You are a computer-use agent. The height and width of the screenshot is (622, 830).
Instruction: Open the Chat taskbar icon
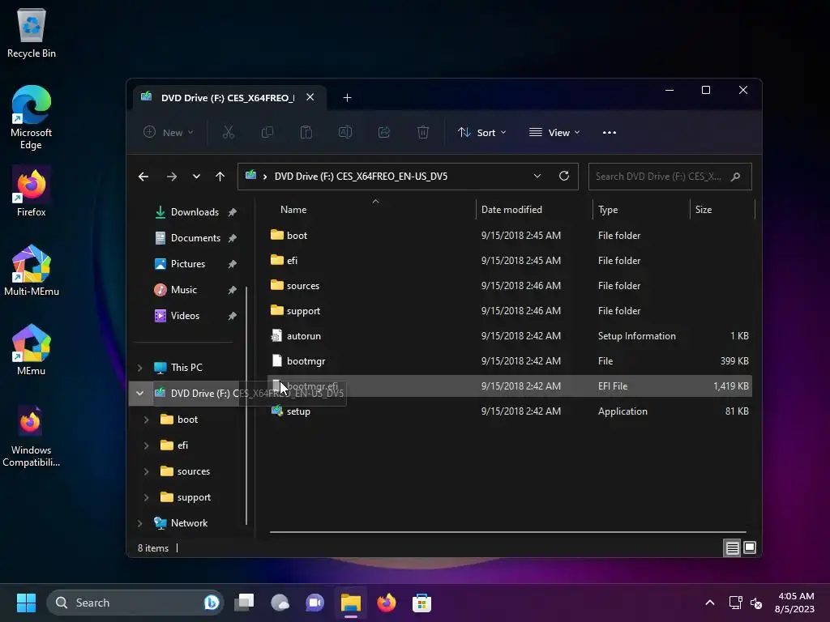315,603
